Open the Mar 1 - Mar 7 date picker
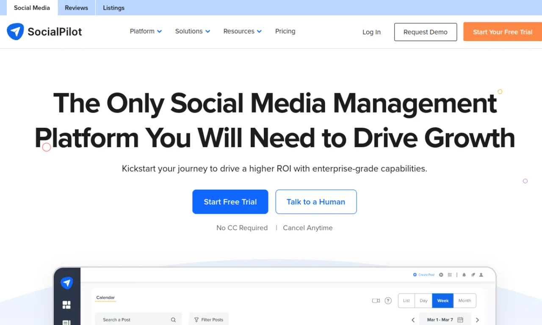Viewport: 542px width, 325px height. (x=445, y=320)
